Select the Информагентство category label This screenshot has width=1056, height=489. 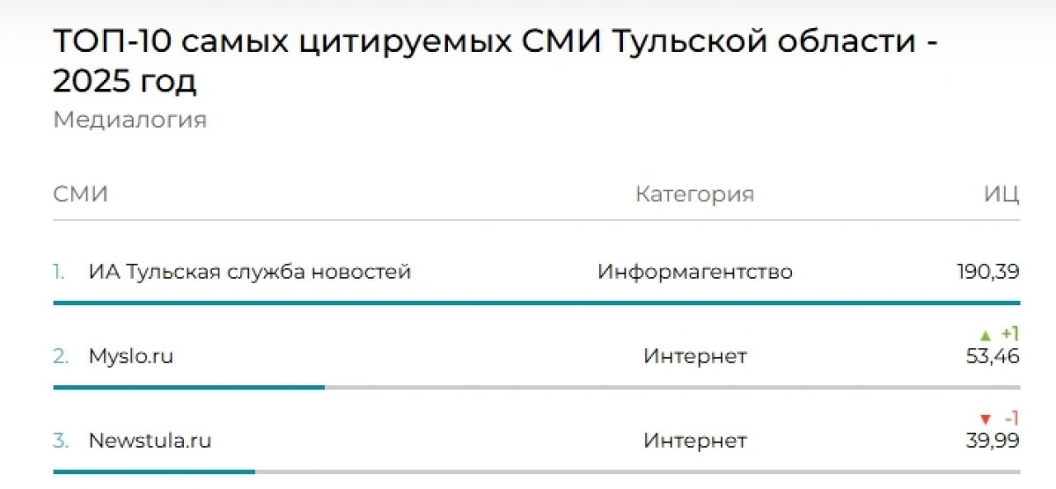click(x=694, y=272)
